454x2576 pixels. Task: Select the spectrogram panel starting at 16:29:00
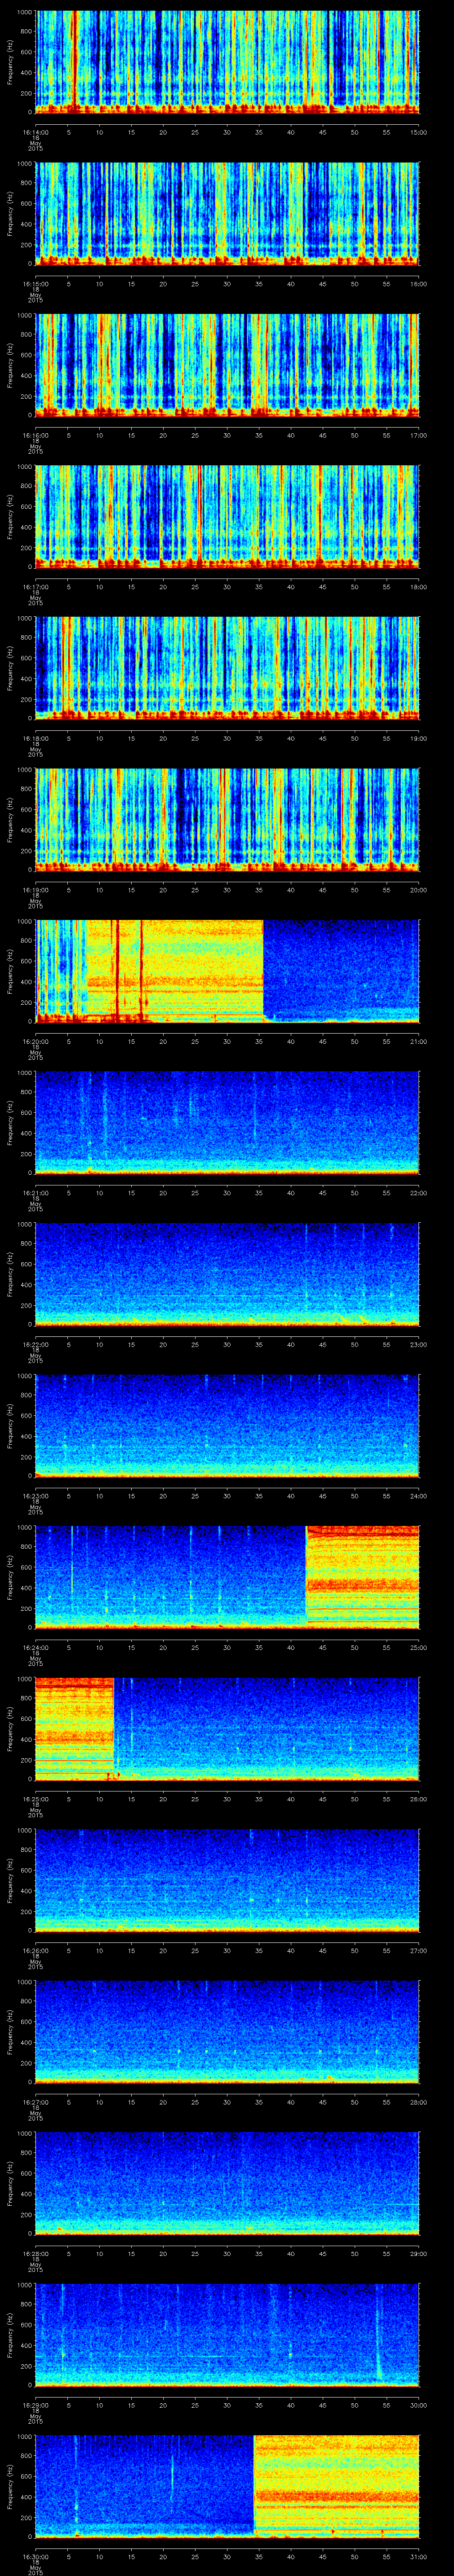(227, 2334)
